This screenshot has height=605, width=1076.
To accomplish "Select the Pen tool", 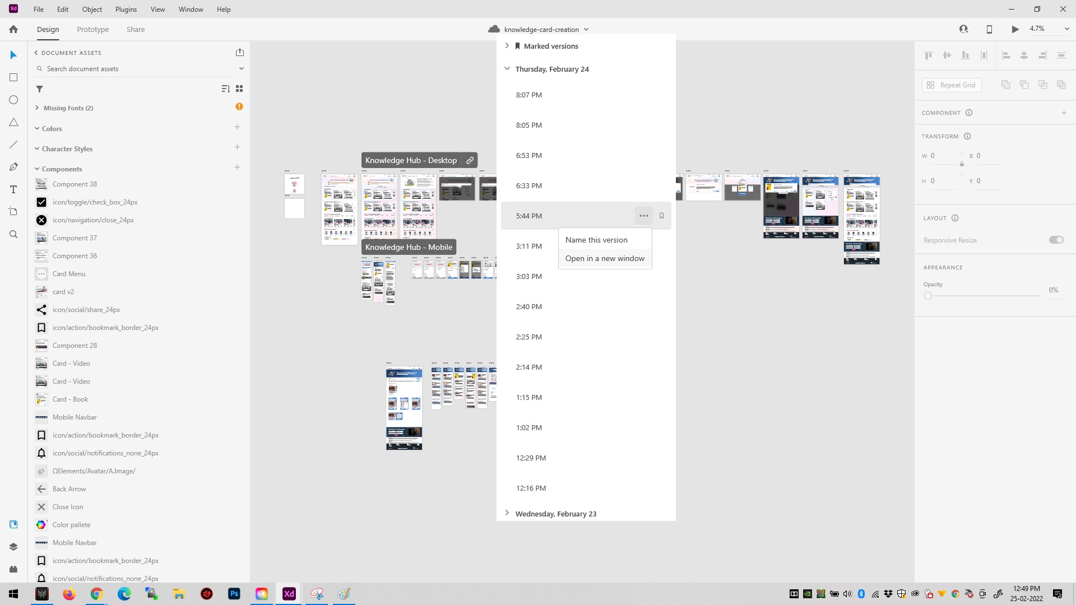I will click(x=13, y=167).
